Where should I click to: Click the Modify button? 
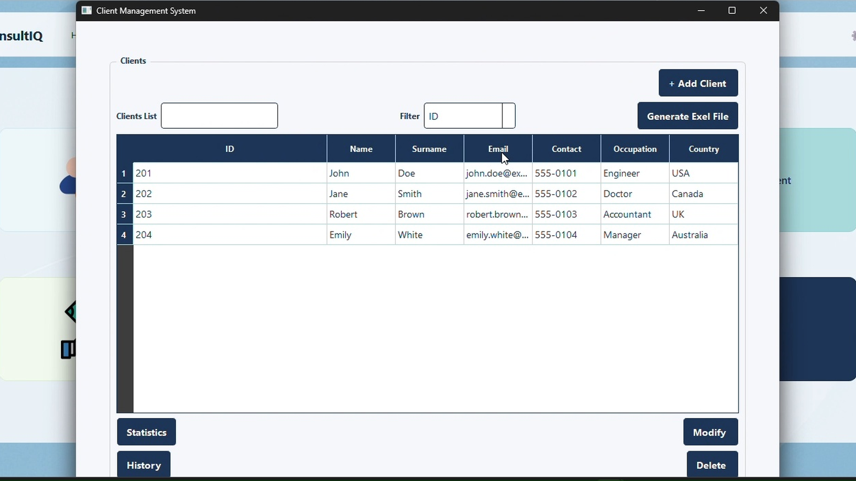tap(710, 432)
